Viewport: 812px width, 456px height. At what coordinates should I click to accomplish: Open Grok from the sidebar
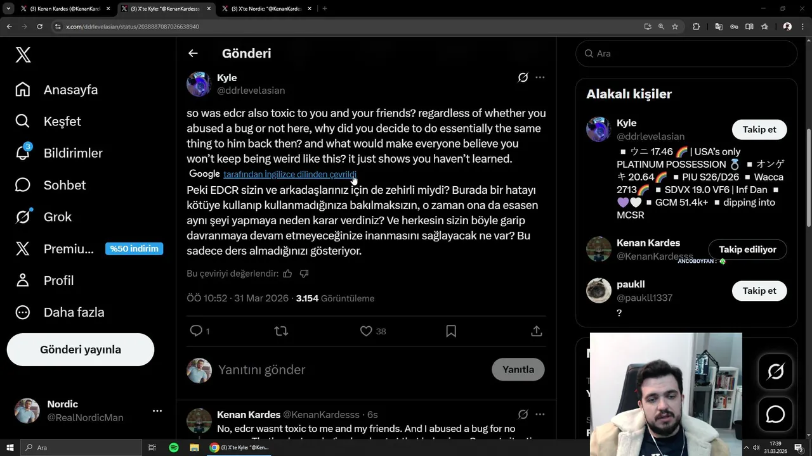coord(23,217)
